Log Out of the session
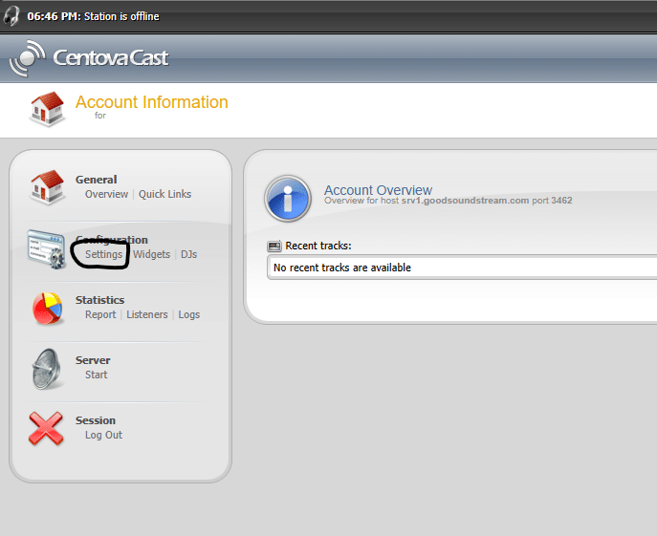Screen dimensions: 657x536 coord(104,435)
